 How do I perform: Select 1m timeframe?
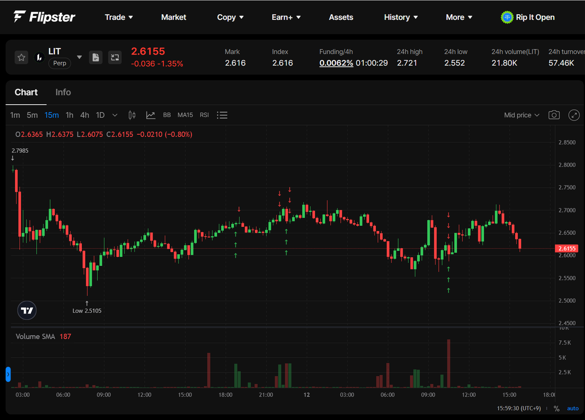click(15, 115)
